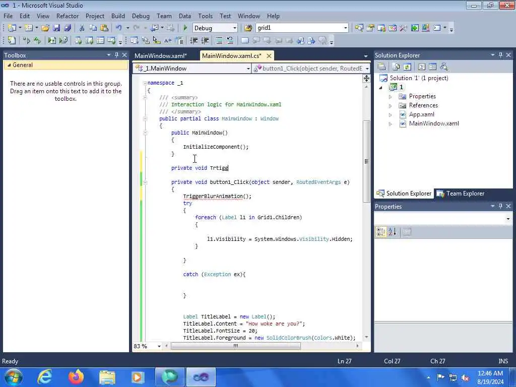The width and height of the screenshot is (516, 387).
Task: Open Properties panel object selector dropdown
Action: point(508,219)
